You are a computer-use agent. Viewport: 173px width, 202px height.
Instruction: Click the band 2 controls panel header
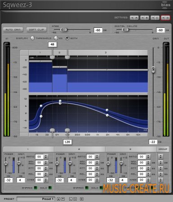coord(80,149)
